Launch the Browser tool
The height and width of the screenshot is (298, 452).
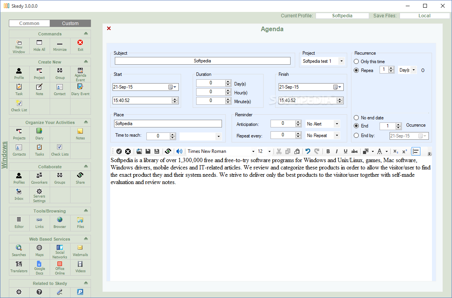pos(60,223)
